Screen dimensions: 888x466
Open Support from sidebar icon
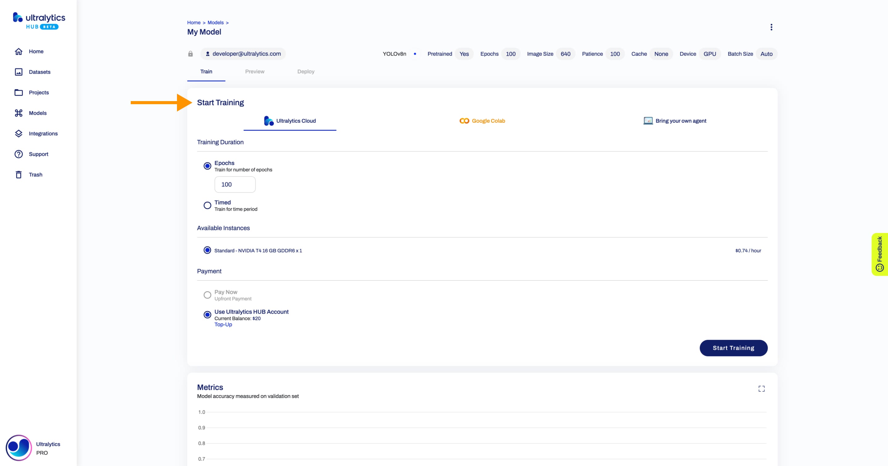pyautogui.click(x=18, y=154)
